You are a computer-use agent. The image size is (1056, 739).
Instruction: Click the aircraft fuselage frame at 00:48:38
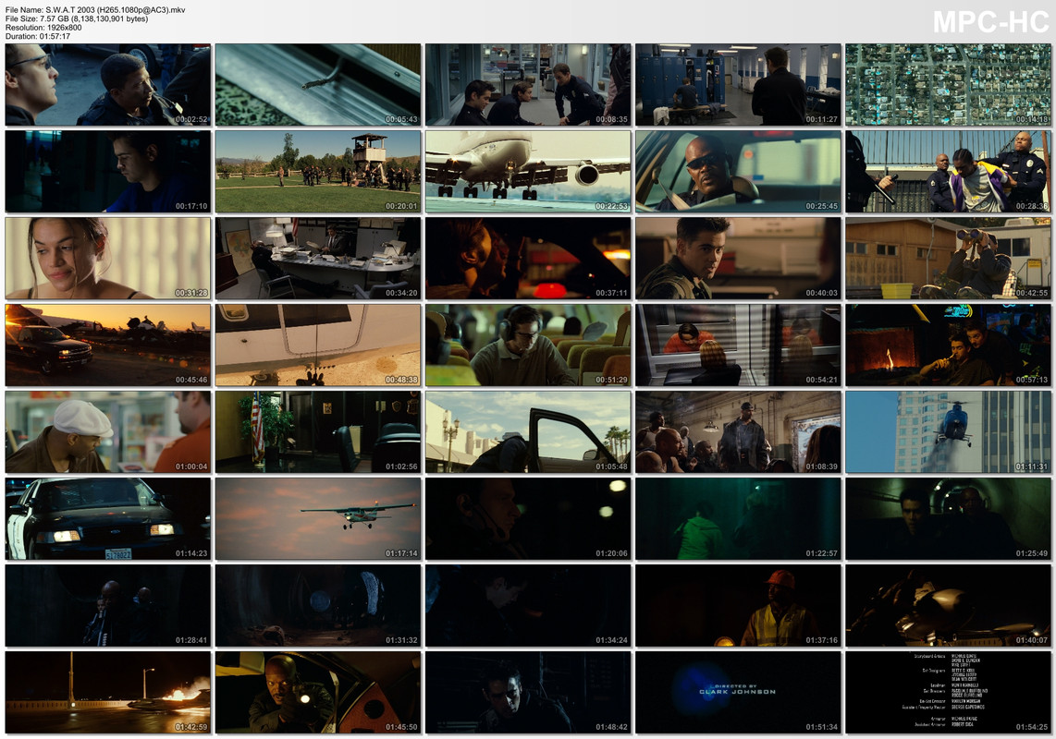pos(318,345)
